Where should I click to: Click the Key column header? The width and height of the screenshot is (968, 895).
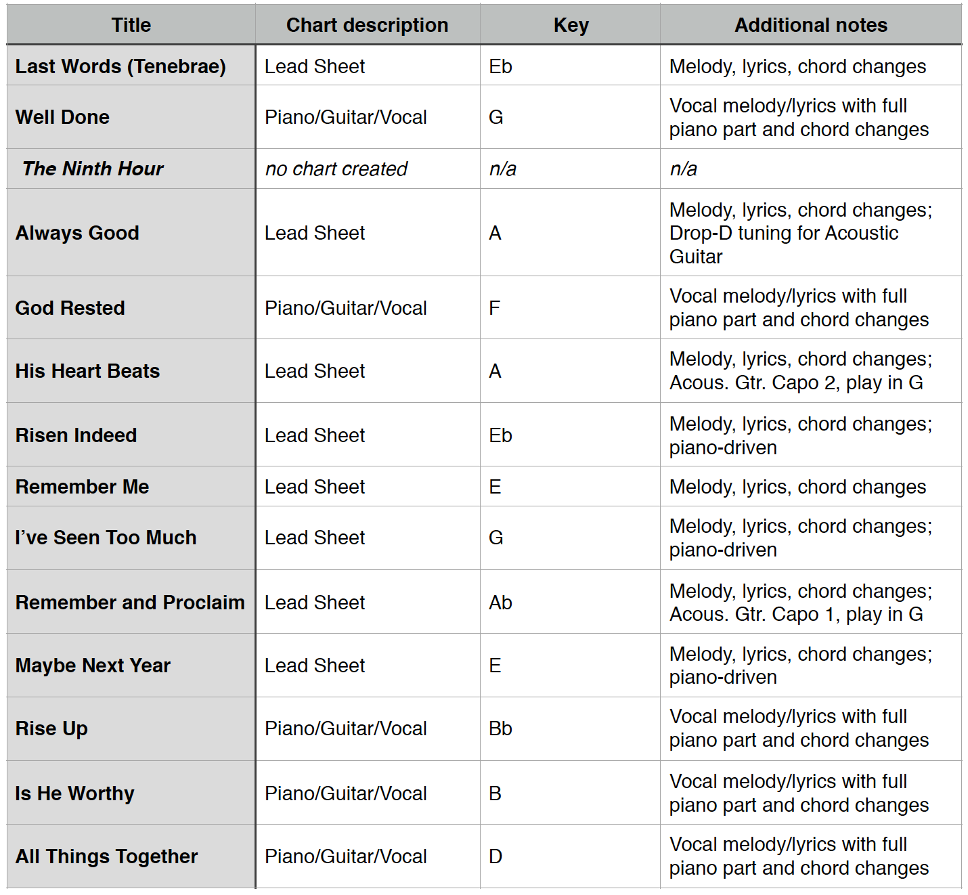(x=571, y=25)
